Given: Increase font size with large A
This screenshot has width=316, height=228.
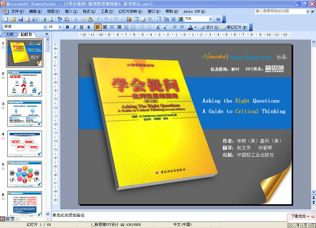Looking at the screenshot, I should [x=158, y=27].
